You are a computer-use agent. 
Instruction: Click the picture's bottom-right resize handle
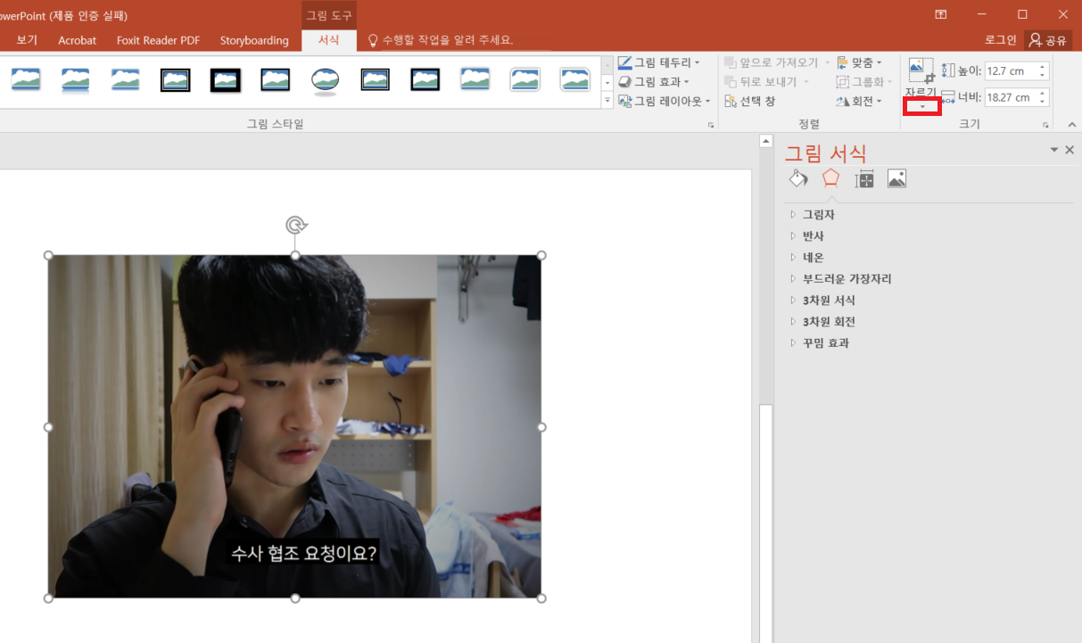point(541,598)
